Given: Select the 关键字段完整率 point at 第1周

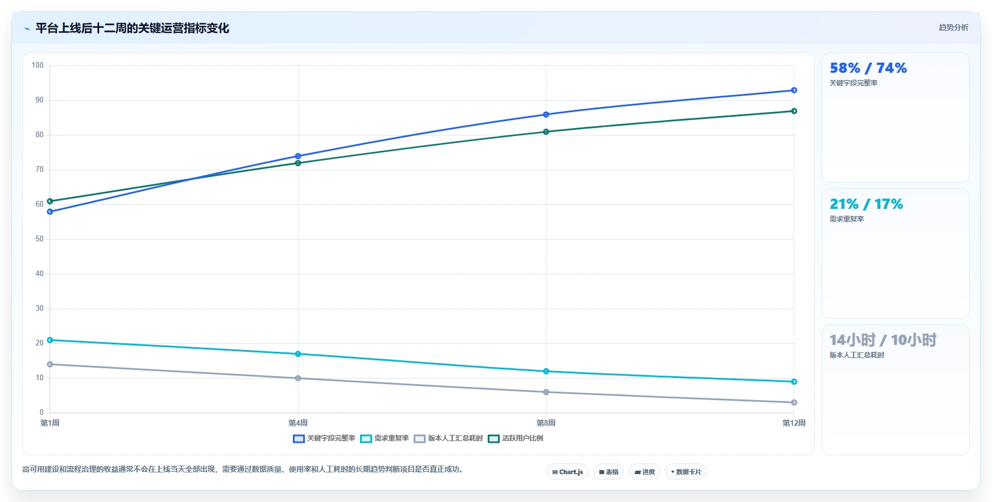Looking at the screenshot, I should point(50,212).
